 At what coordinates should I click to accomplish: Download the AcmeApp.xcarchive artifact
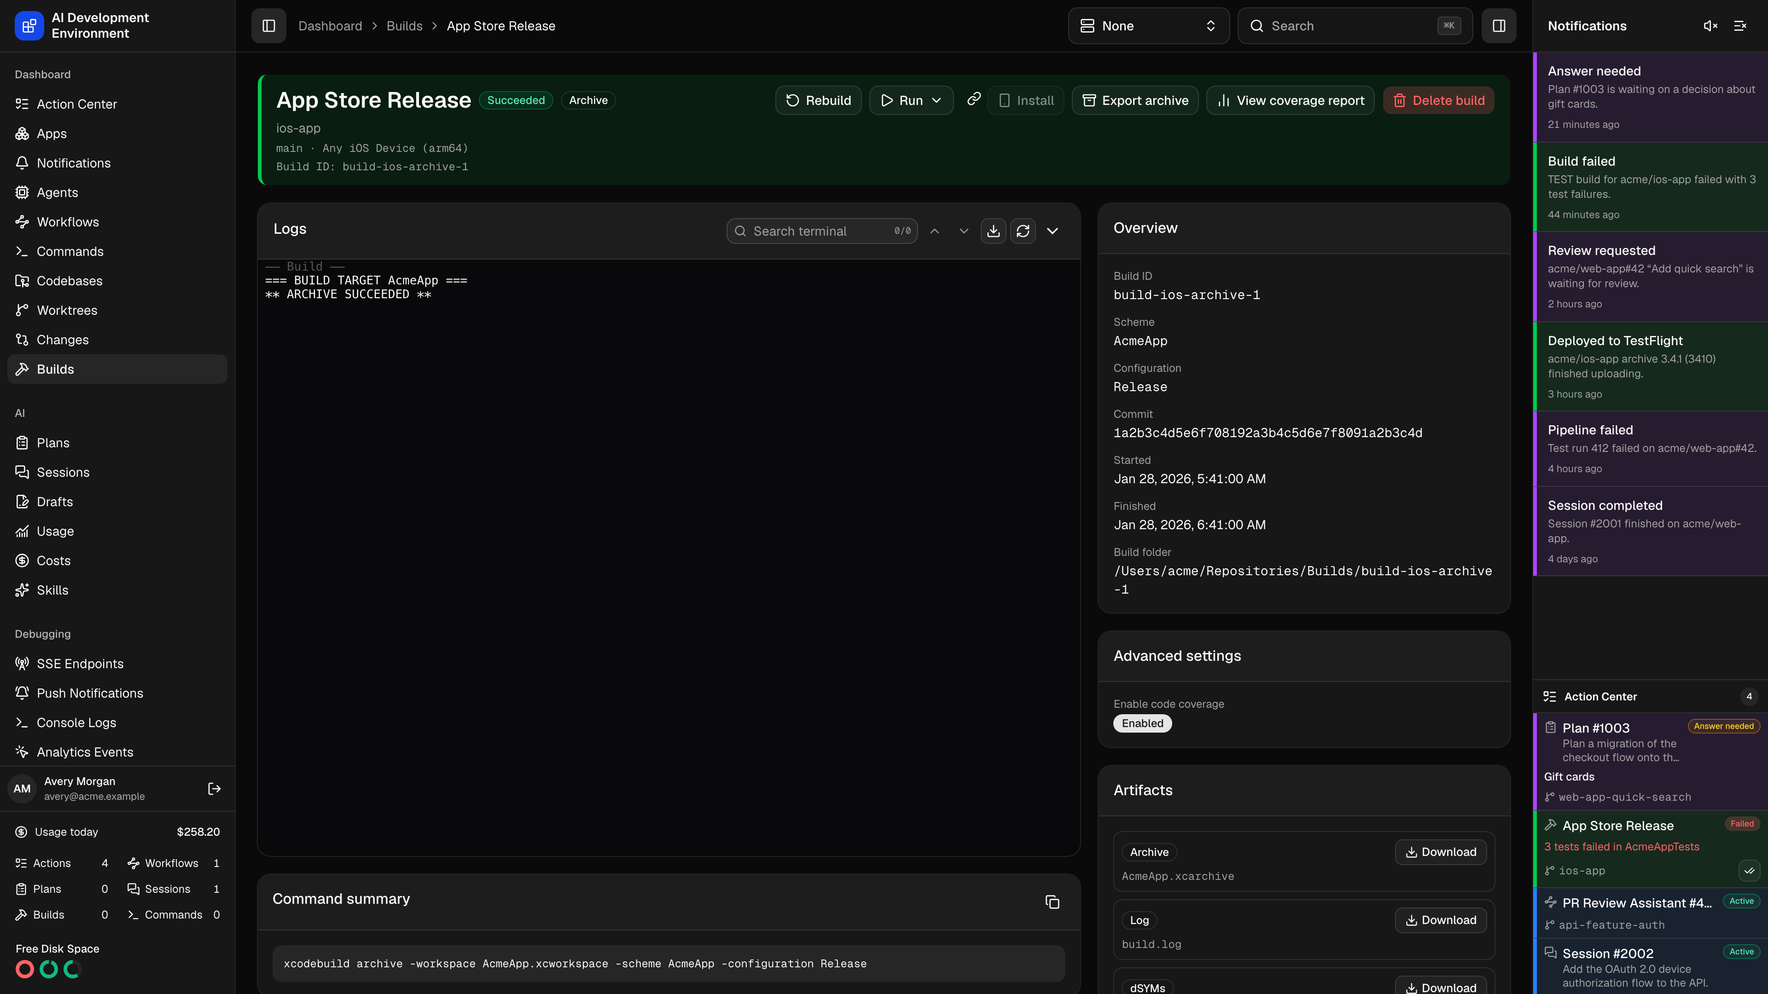(x=1441, y=852)
